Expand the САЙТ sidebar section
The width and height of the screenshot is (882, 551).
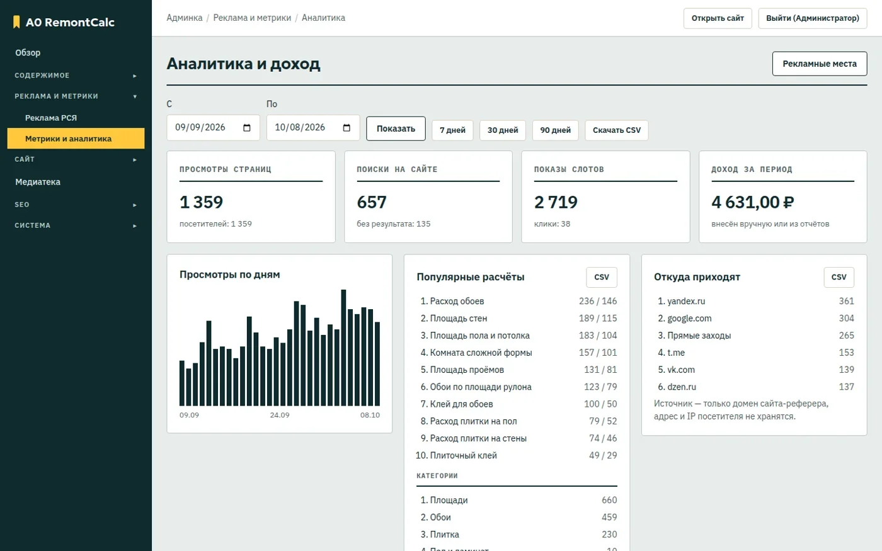coord(76,159)
